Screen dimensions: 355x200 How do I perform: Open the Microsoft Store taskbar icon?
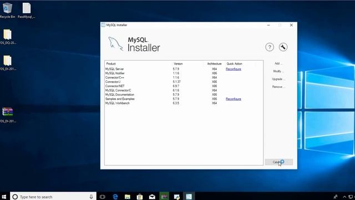[140, 197]
